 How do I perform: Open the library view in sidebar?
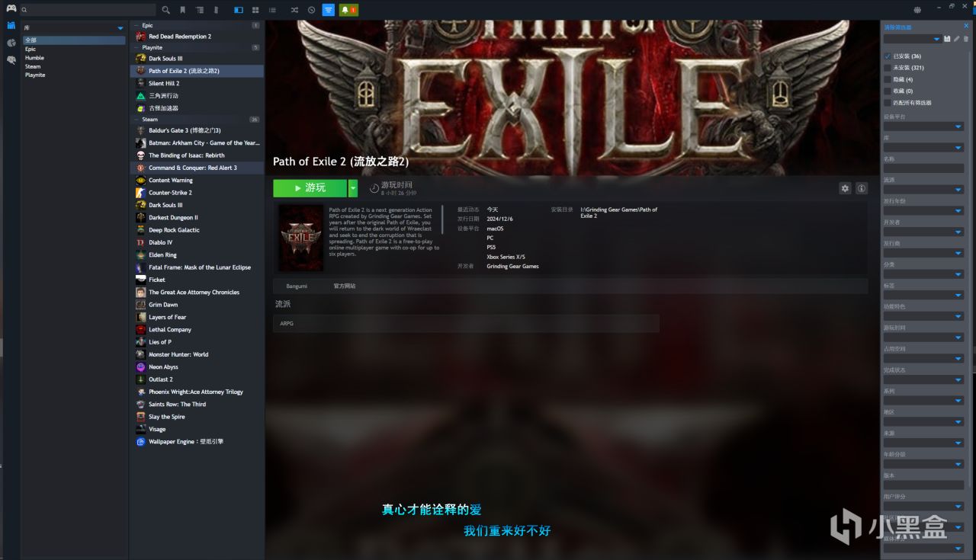[x=11, y=26]
